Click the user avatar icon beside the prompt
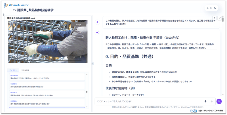The image size is (227, 115). [97, 22]
